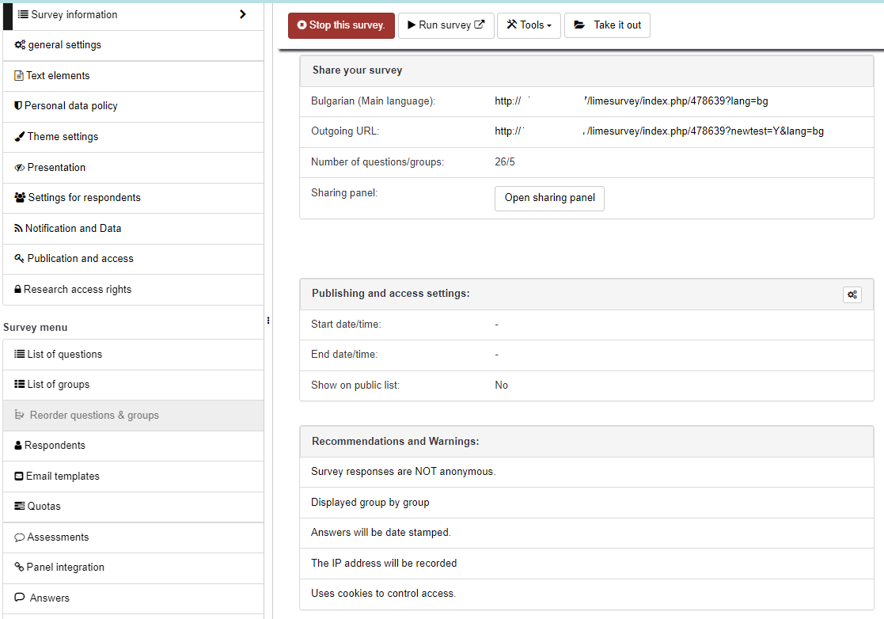Open the Presentation settings entry
This screenshot has width=884, height=619.
[133, 168]
